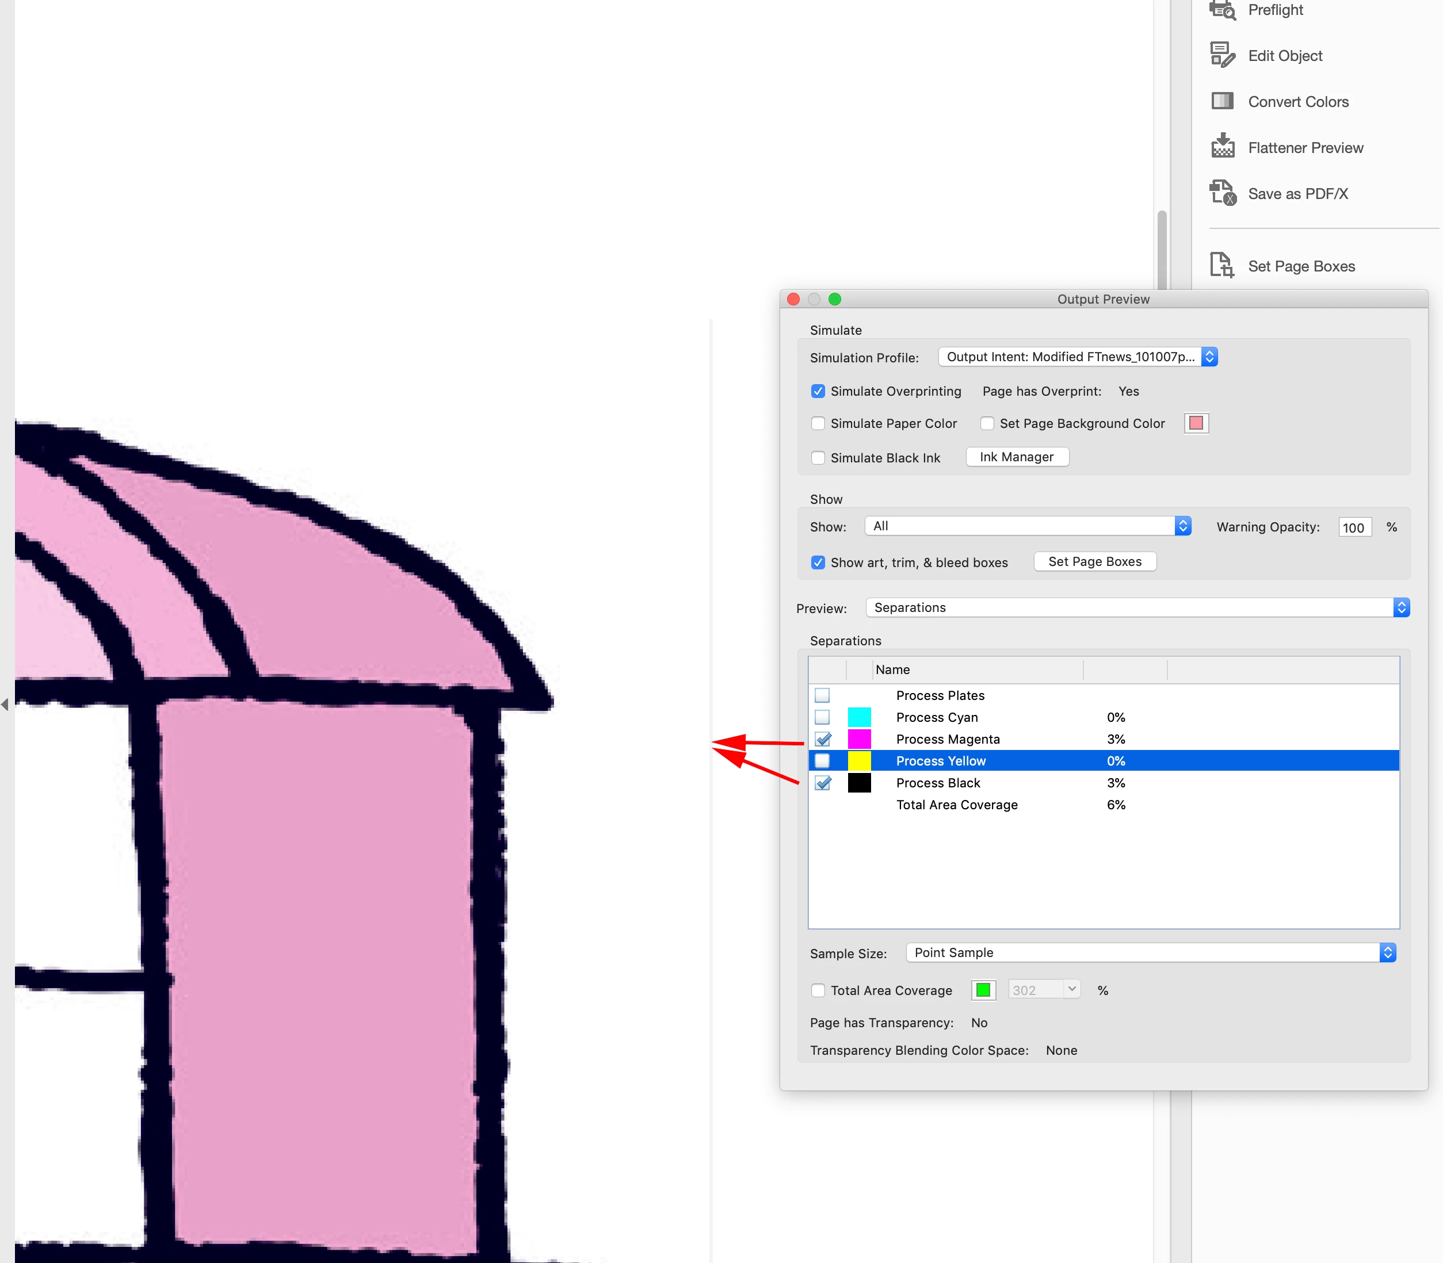Open the Edit Object tool icon

[1223, 55]
